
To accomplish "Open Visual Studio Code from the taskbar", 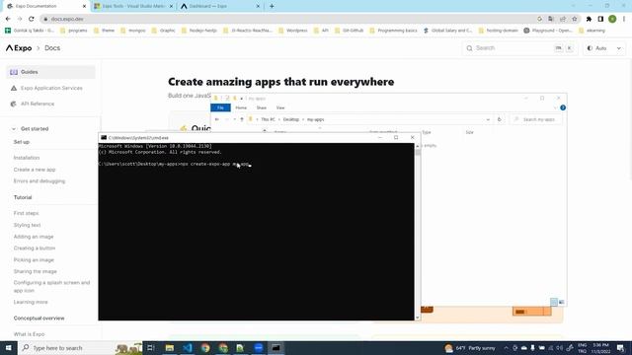I will [x=188, y=348].
